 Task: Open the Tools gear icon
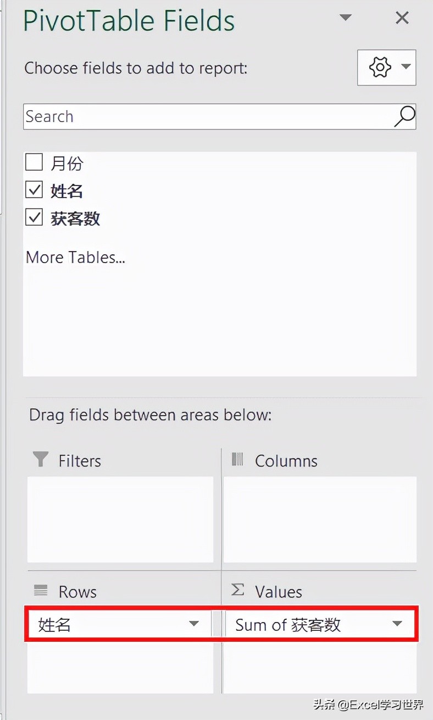380,67
